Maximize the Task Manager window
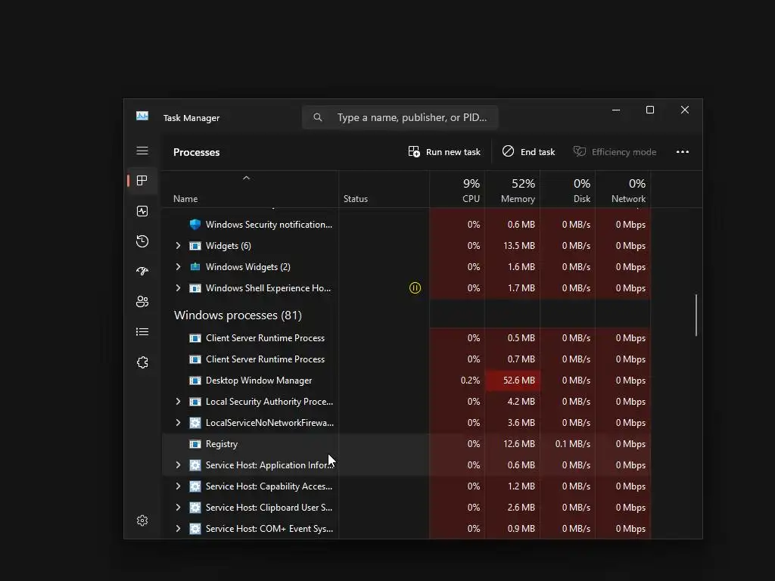This screenshot has height=581, width=775. click(x=650, y=110)
